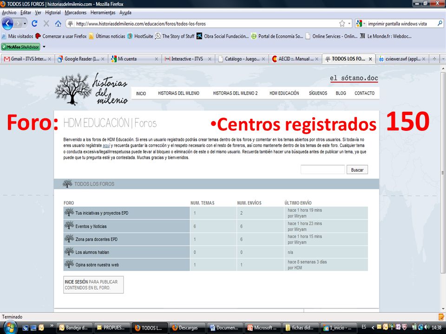This screenshot has height=334, width=446.
Task: Open the history dropdown beside navigation arrows
Action: tap(25, 24)
